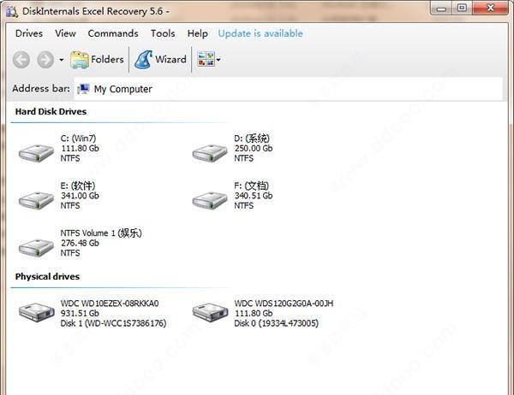Viewport: 514px width, 395px height.
Task: Open the Commands menu
Action: click(113, 33)
